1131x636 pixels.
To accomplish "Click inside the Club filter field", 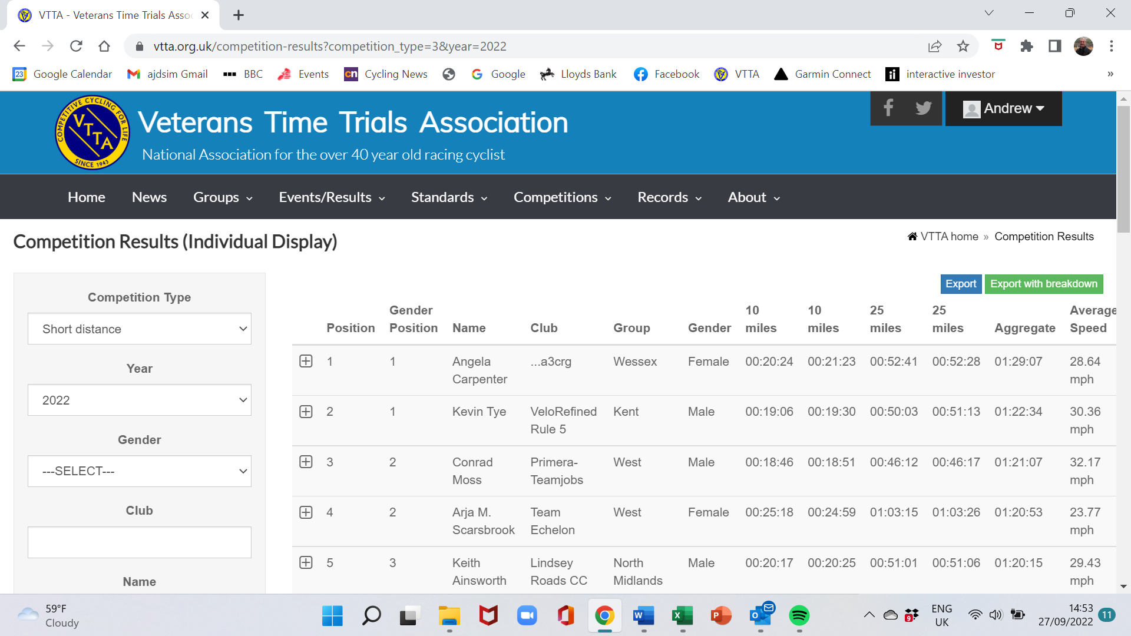I will tap(139, 542).
